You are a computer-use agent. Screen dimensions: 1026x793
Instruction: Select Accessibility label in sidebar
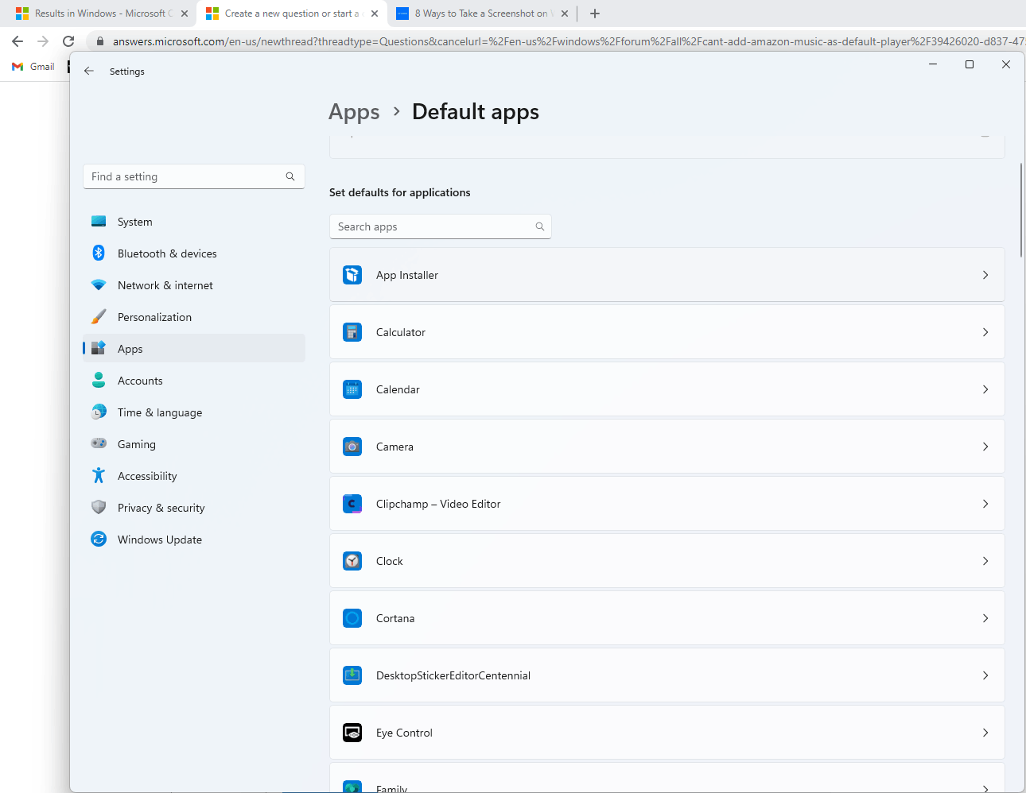(147, 476)
